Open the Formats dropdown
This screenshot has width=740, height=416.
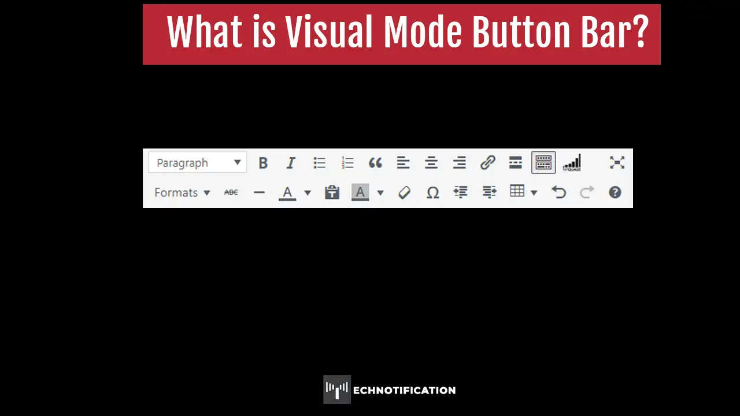182,192
